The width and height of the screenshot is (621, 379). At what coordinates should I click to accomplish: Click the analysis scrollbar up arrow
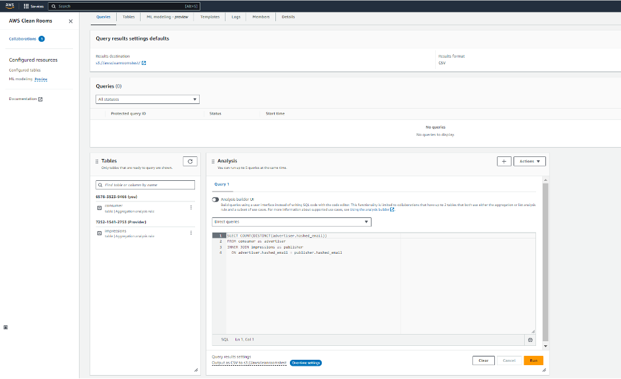tap(545, 180)
